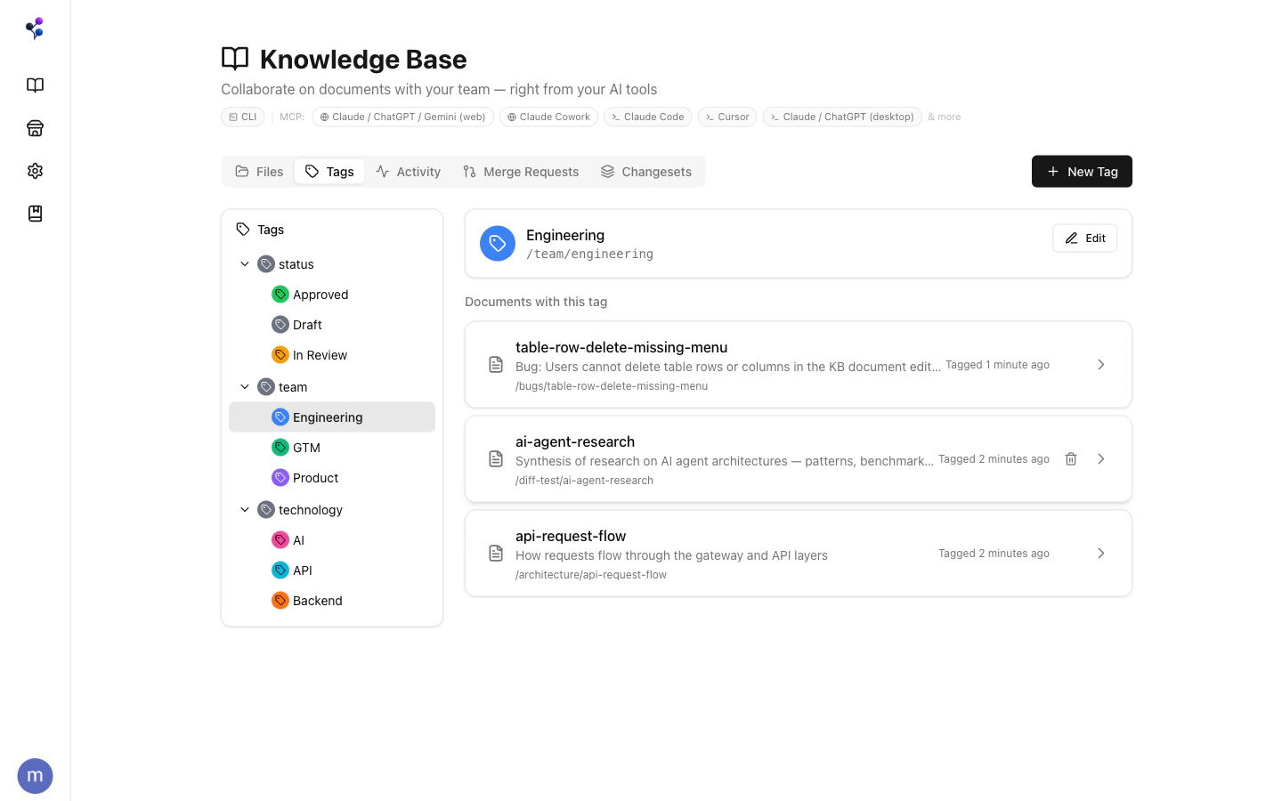Click the Cursor chip
The height and width of the screenshot is (801, 1282).
[x=727, y=117]
